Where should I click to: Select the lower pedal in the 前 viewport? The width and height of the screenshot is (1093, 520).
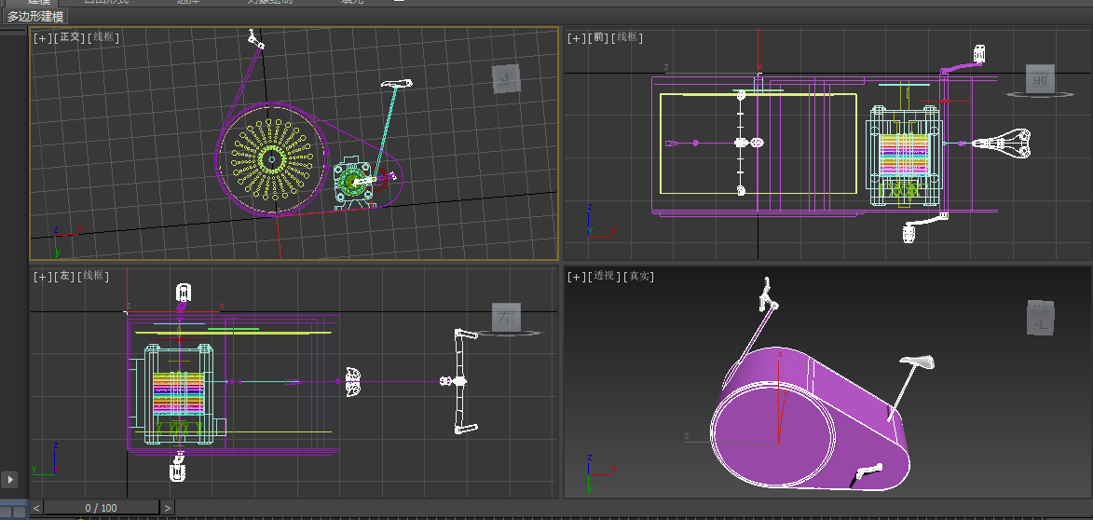coord(909,233)
